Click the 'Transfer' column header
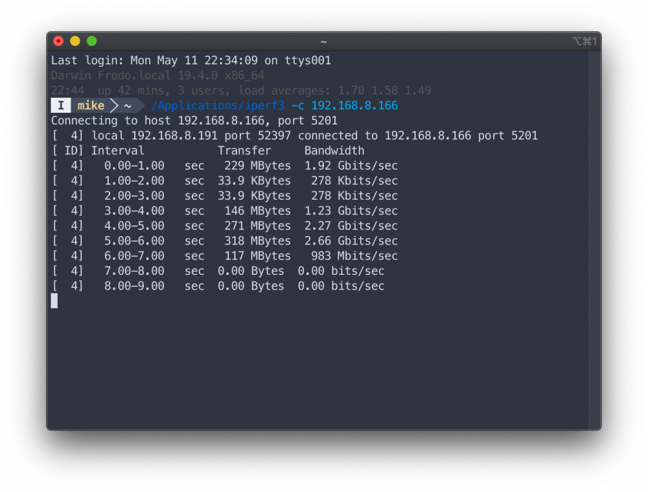The width and height of the screenshot is (648, 492). pos(244,150)
